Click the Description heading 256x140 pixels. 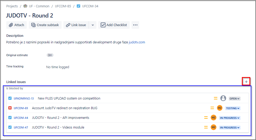pyautogui.click(x=15, y=36)
